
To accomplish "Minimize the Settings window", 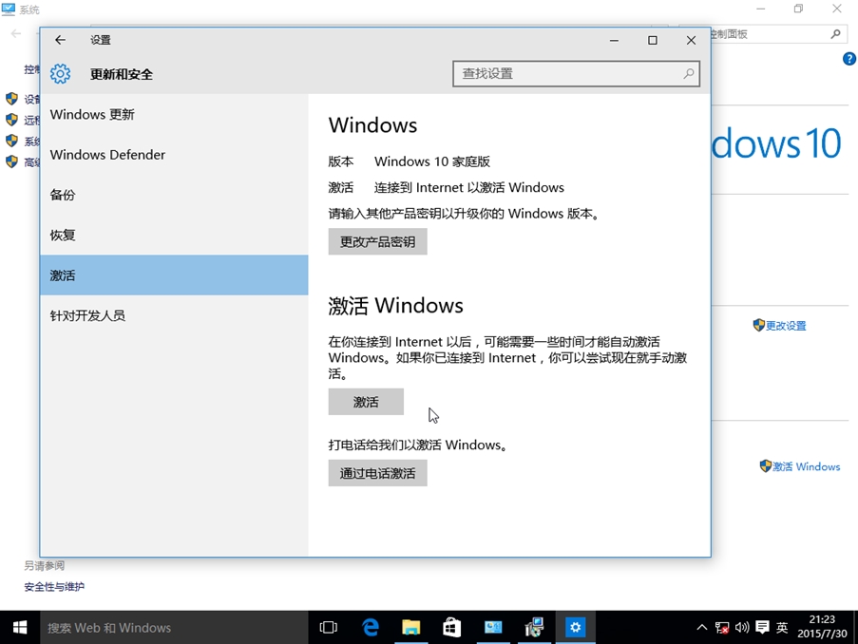I will click(x=614, y=40).
